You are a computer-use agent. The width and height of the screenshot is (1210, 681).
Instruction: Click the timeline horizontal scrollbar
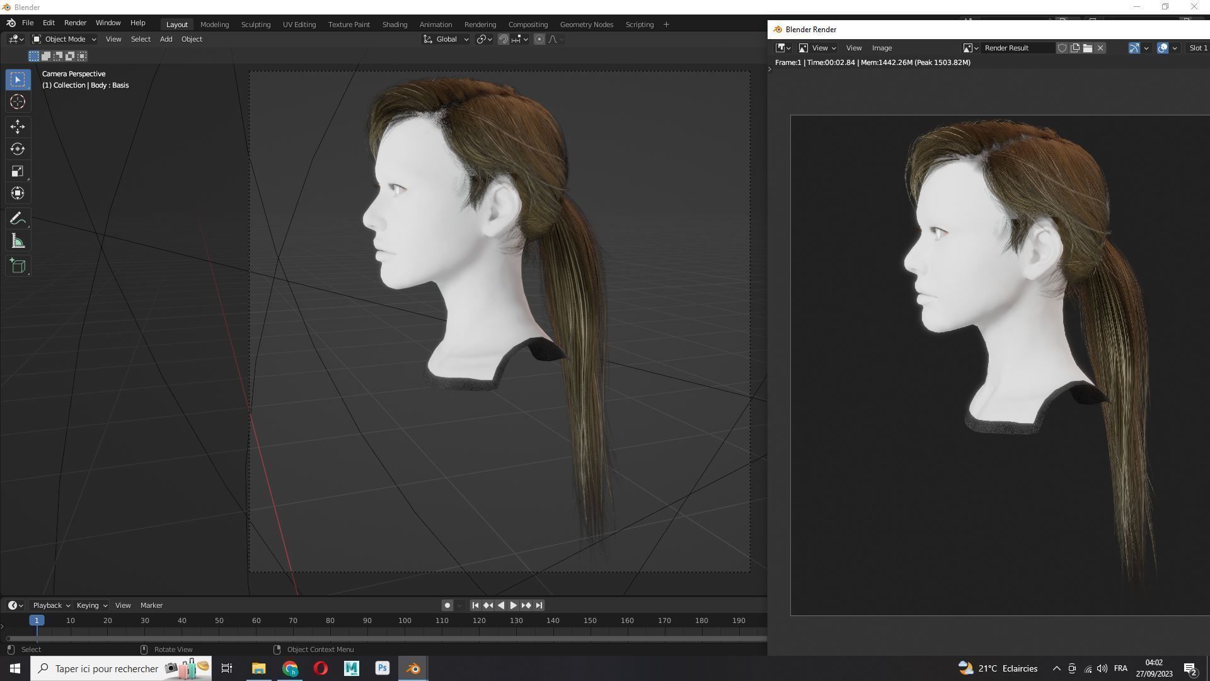386,639
